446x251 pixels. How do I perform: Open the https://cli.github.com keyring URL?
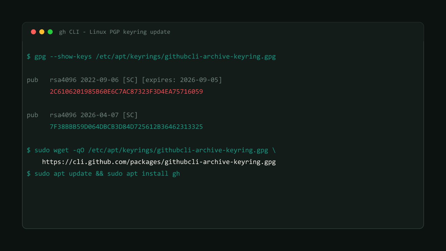pos(159,162)
